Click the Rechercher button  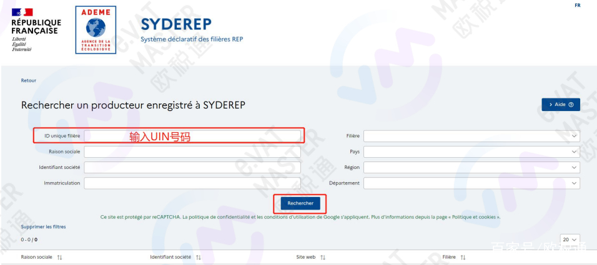click(x=300, y=203)
